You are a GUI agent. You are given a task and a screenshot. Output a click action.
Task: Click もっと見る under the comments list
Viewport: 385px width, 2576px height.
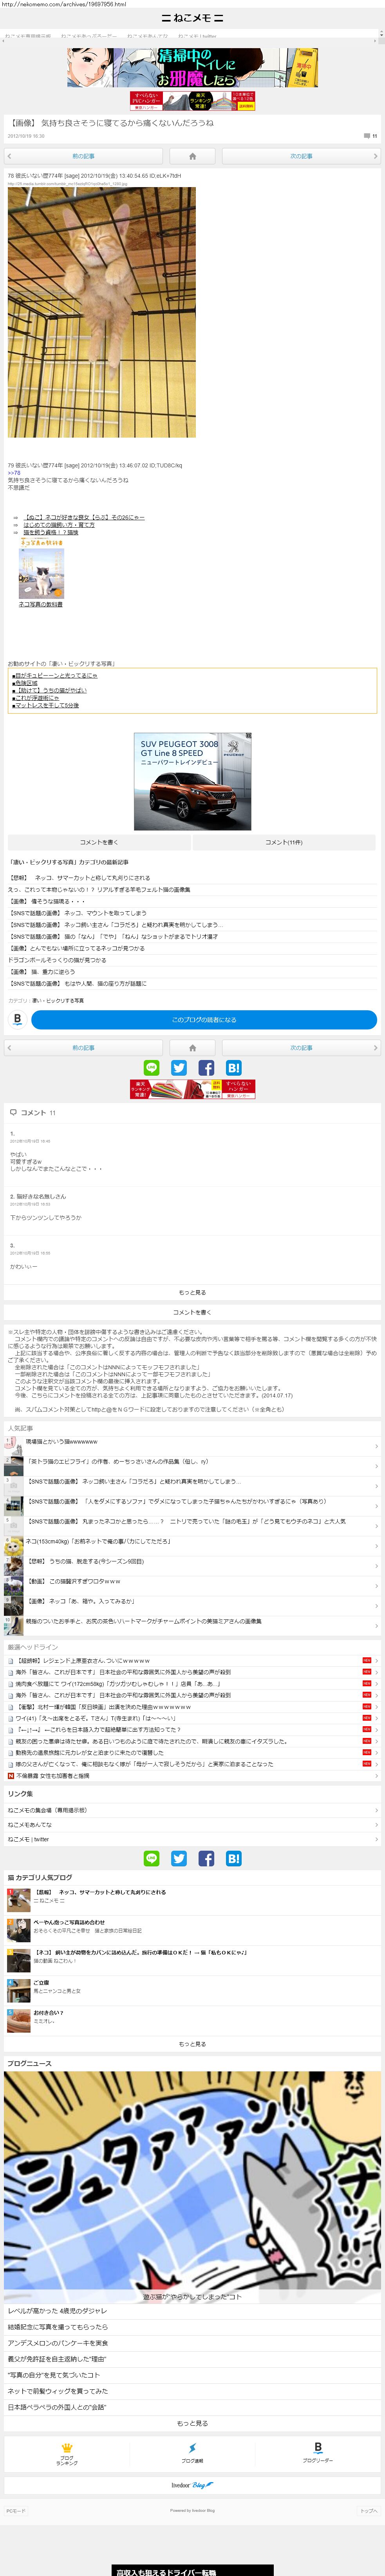tap(192, 1292)
